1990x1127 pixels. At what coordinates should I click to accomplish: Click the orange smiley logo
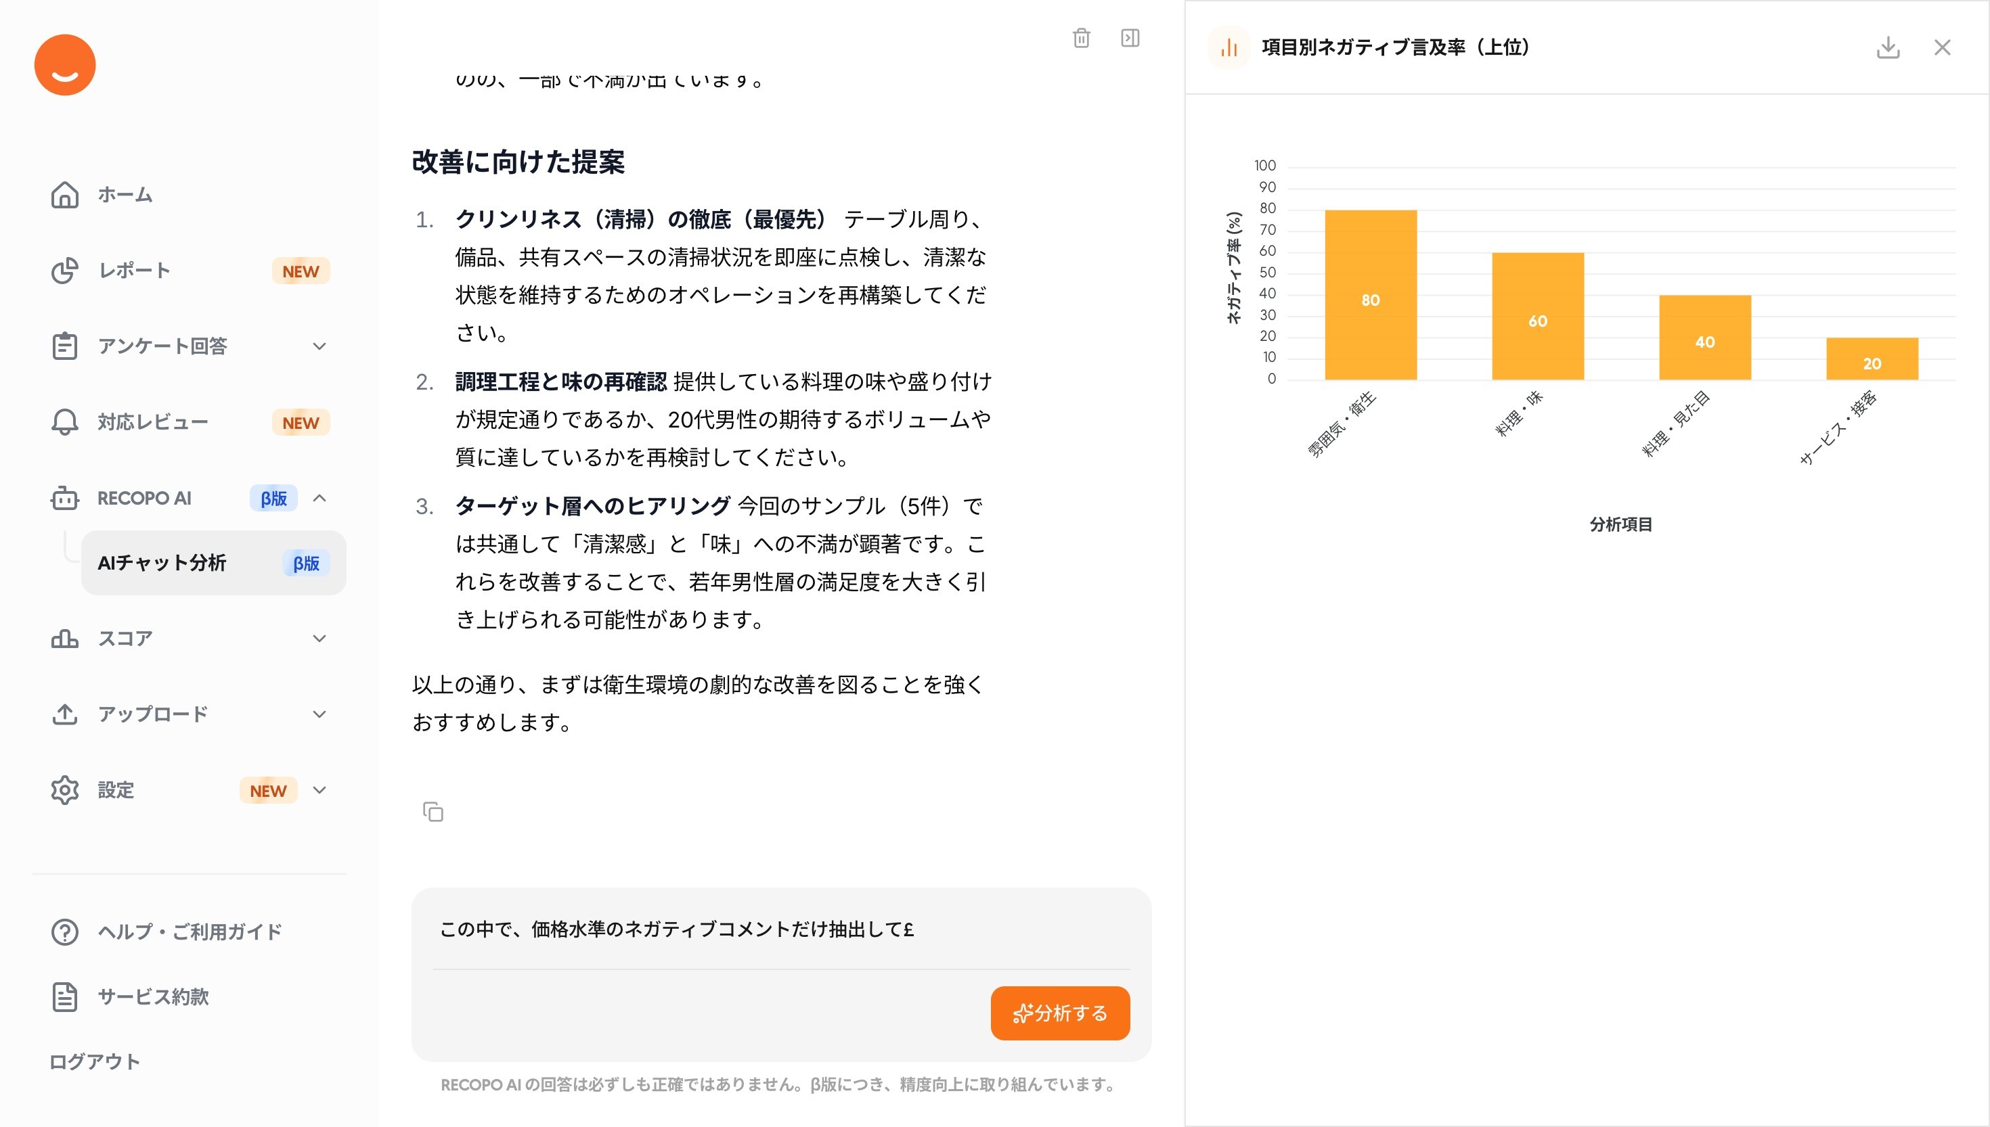(65, 65)
